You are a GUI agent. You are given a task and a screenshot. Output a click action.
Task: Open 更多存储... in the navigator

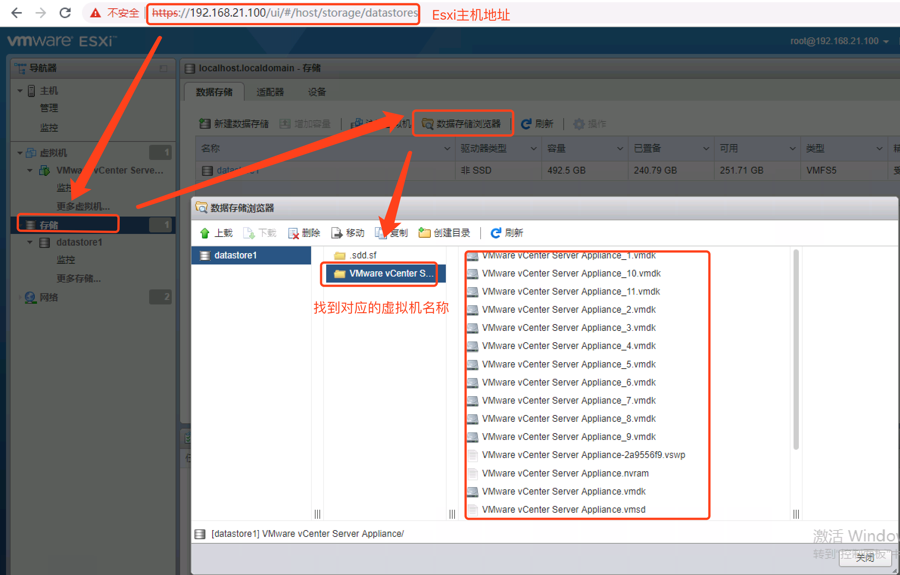coord(79,278)
